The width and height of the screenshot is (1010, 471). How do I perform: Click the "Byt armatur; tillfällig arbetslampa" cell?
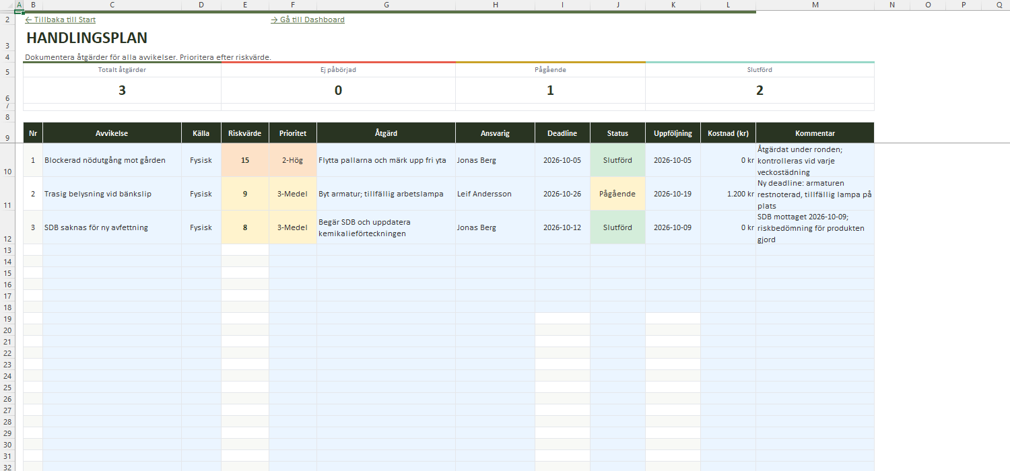pos(386,194)
